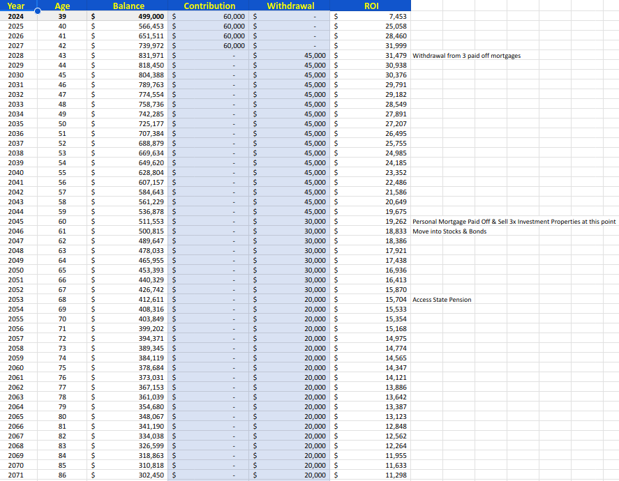Click the Withdrawal column header
Screen dimensions: 619x481
(289, 6)
